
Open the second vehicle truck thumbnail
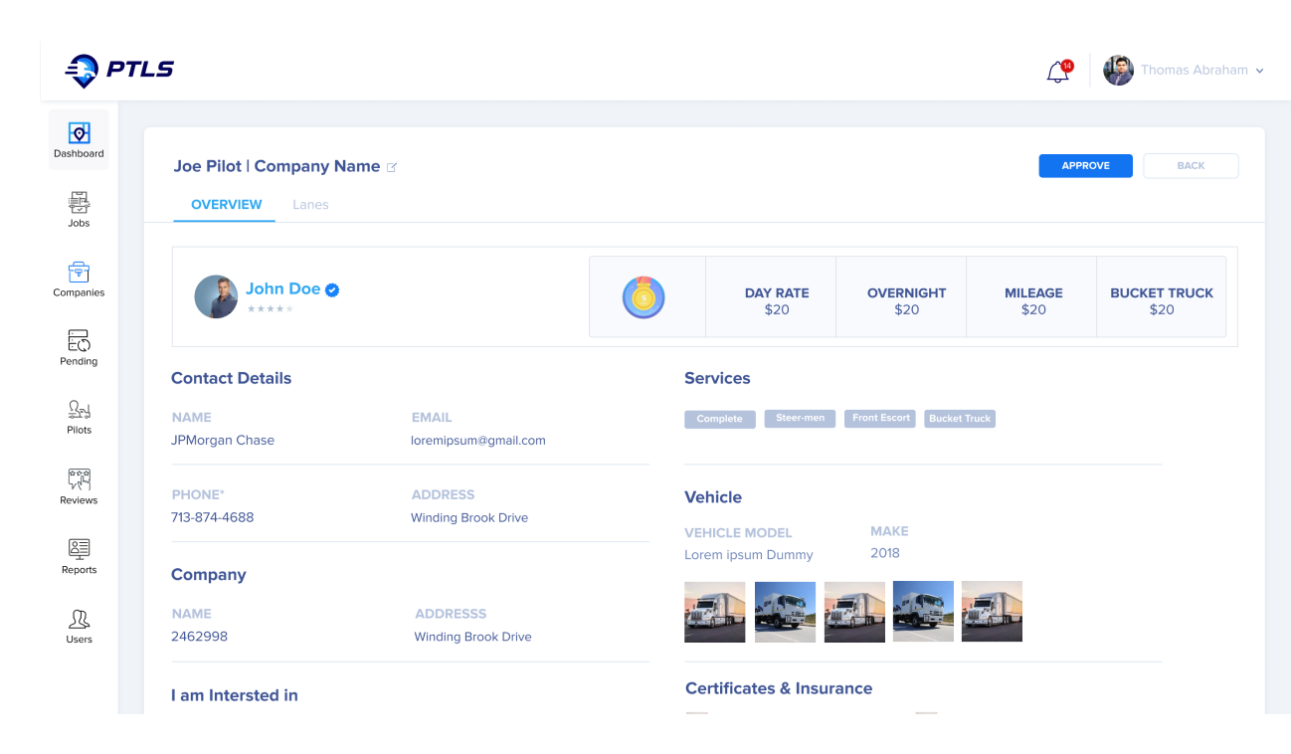785,612
